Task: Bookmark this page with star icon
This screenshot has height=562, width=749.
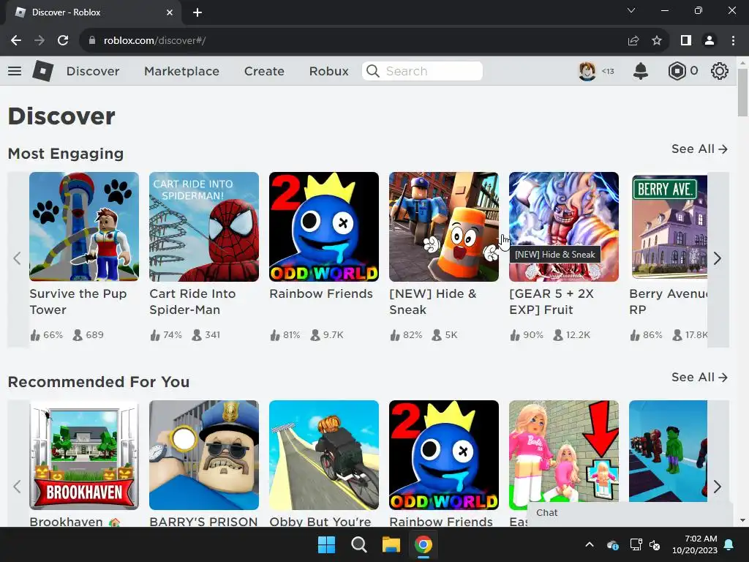Action: pos(657,41)
